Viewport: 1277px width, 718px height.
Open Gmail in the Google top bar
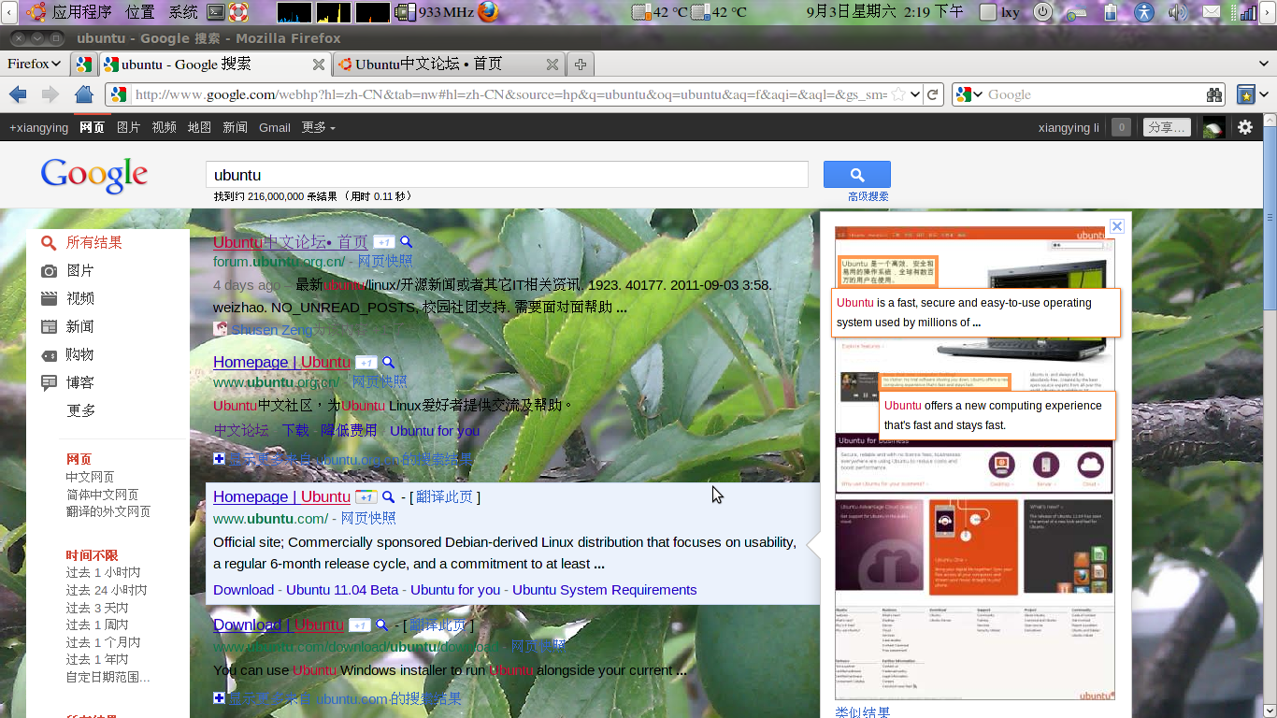(275, 127)
